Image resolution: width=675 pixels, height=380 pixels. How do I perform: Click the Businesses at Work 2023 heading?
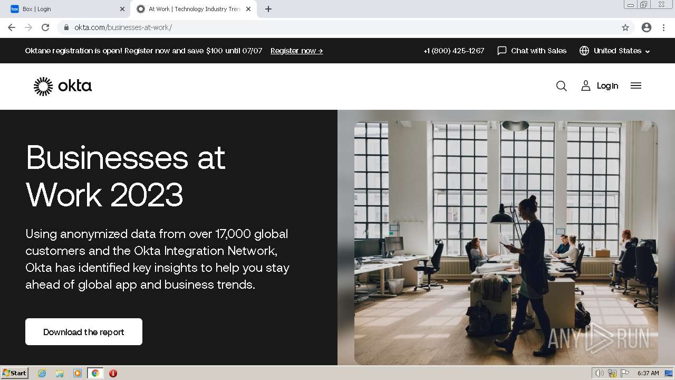click(x=126, y=176)
